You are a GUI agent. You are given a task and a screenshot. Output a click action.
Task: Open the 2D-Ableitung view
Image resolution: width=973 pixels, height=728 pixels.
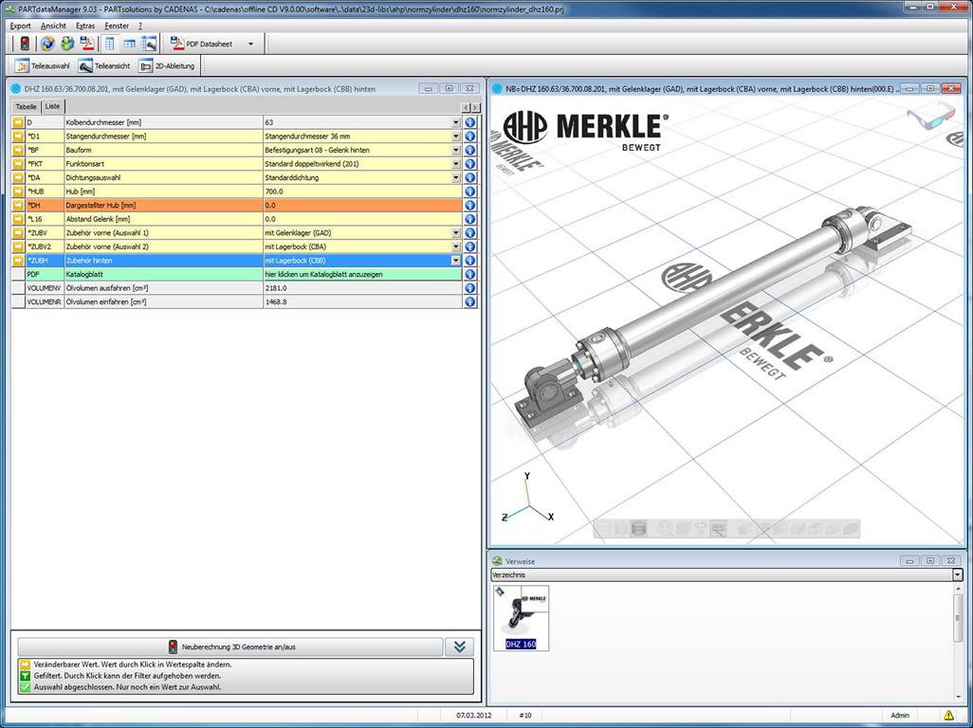point(167,65)
